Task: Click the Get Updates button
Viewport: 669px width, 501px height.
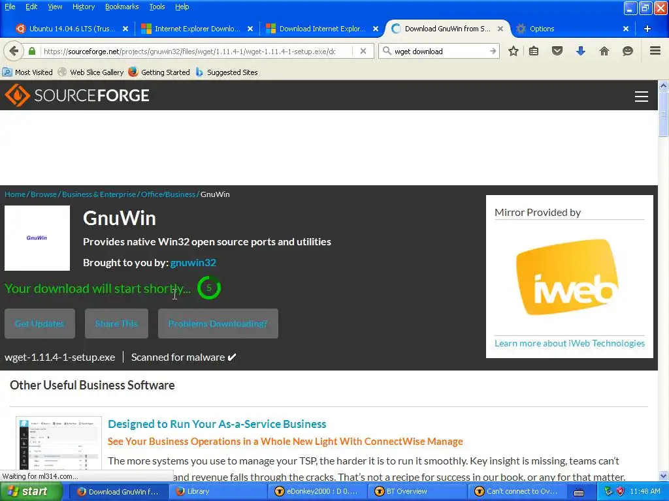Action: (40, 324)
